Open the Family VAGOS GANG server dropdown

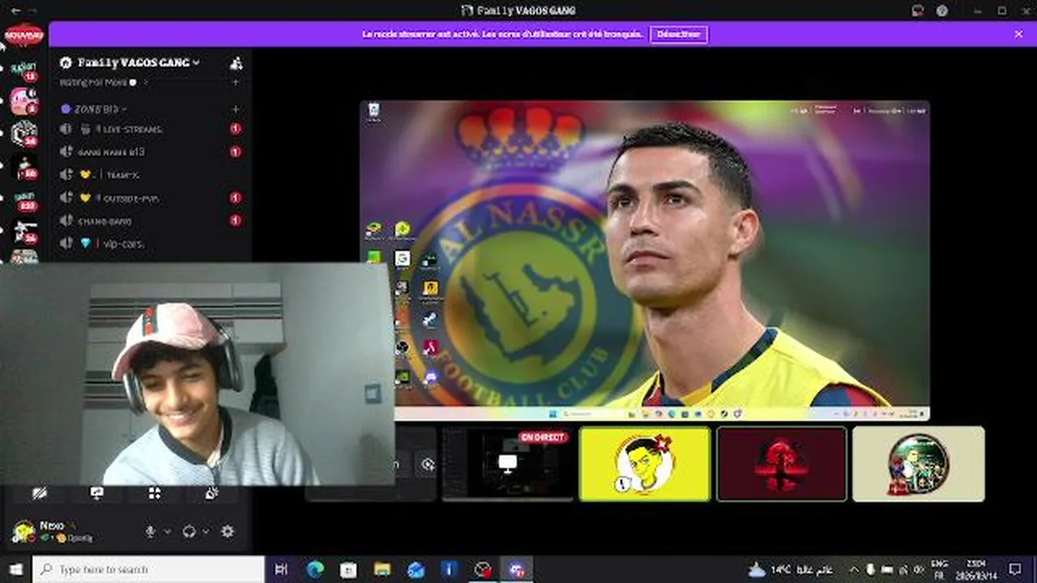coord(138,62)
